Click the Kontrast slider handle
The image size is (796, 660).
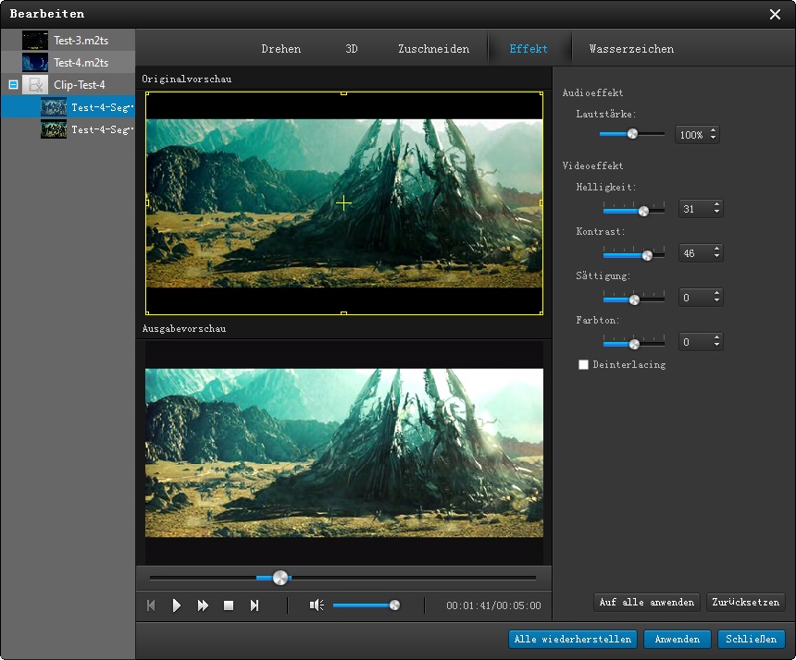pyautogui.click(x=647, y=255)
